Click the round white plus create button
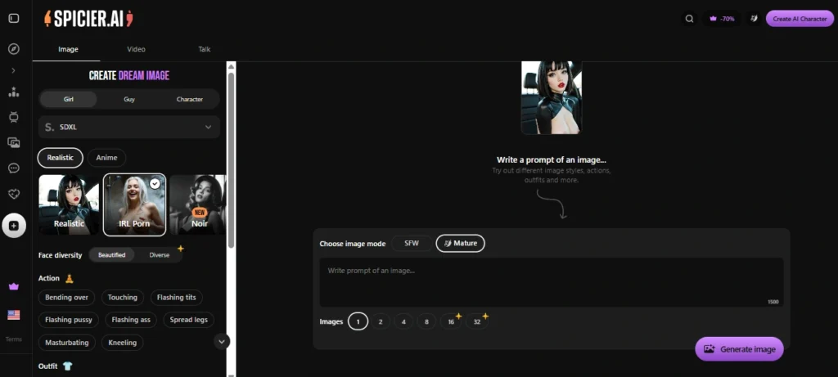This screenshot has width=838, height=377. point(14,226)
